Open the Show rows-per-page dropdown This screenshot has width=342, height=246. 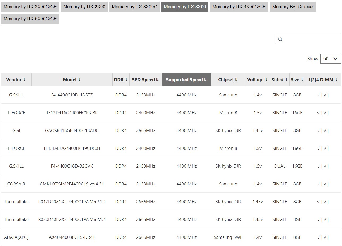(x=331, y=59)
